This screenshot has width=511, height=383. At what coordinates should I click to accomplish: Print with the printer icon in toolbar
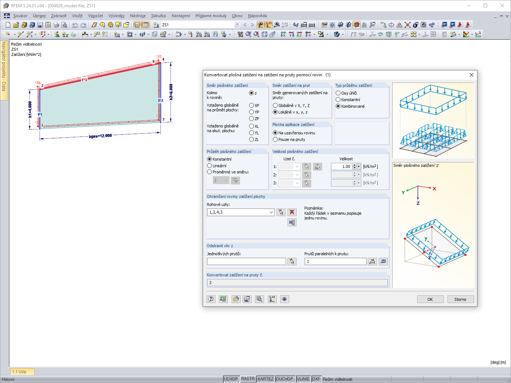pos(56,25)
